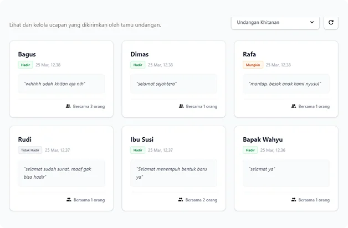Select the Ibu Susi guest name
Image resolution: width=348 pixels, height=228 pixels.
[142, 139]
